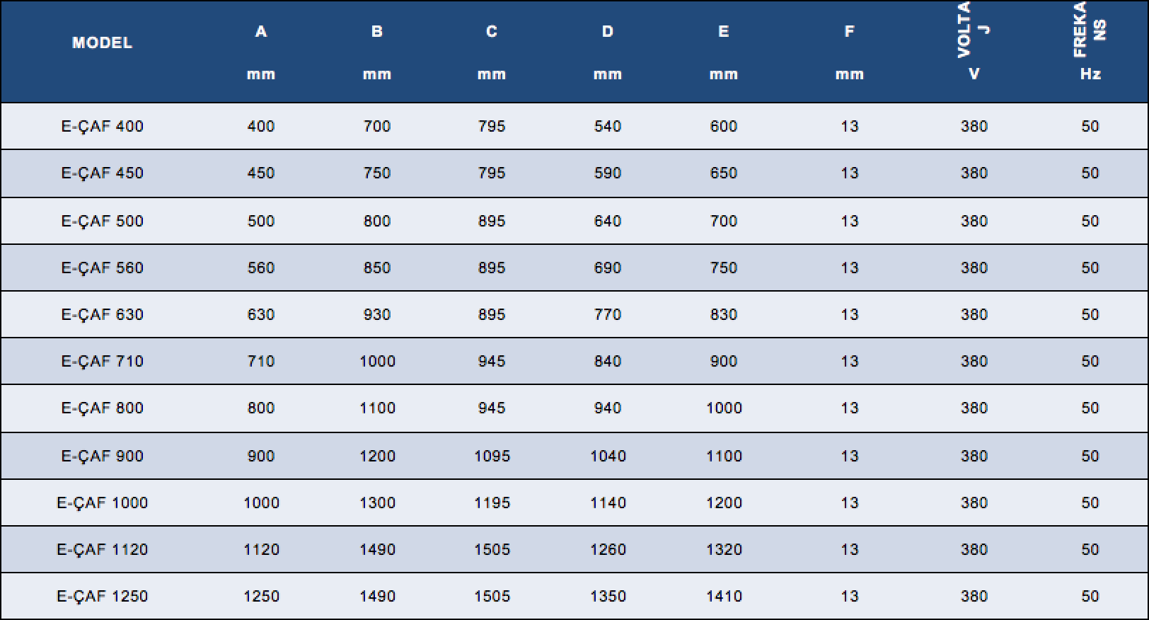This screenshot has width=1149, height=620.
Task: Select the E-ÇAF 800 model cell
Action: point(102,408)
